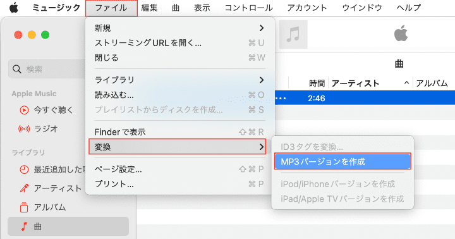
Task: Open 今すぐ聴く in the sidebar
Action: point(53,110)
